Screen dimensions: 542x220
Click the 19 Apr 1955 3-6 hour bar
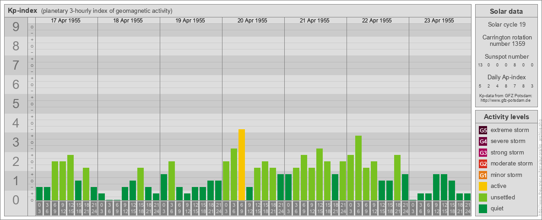(172, 181)
